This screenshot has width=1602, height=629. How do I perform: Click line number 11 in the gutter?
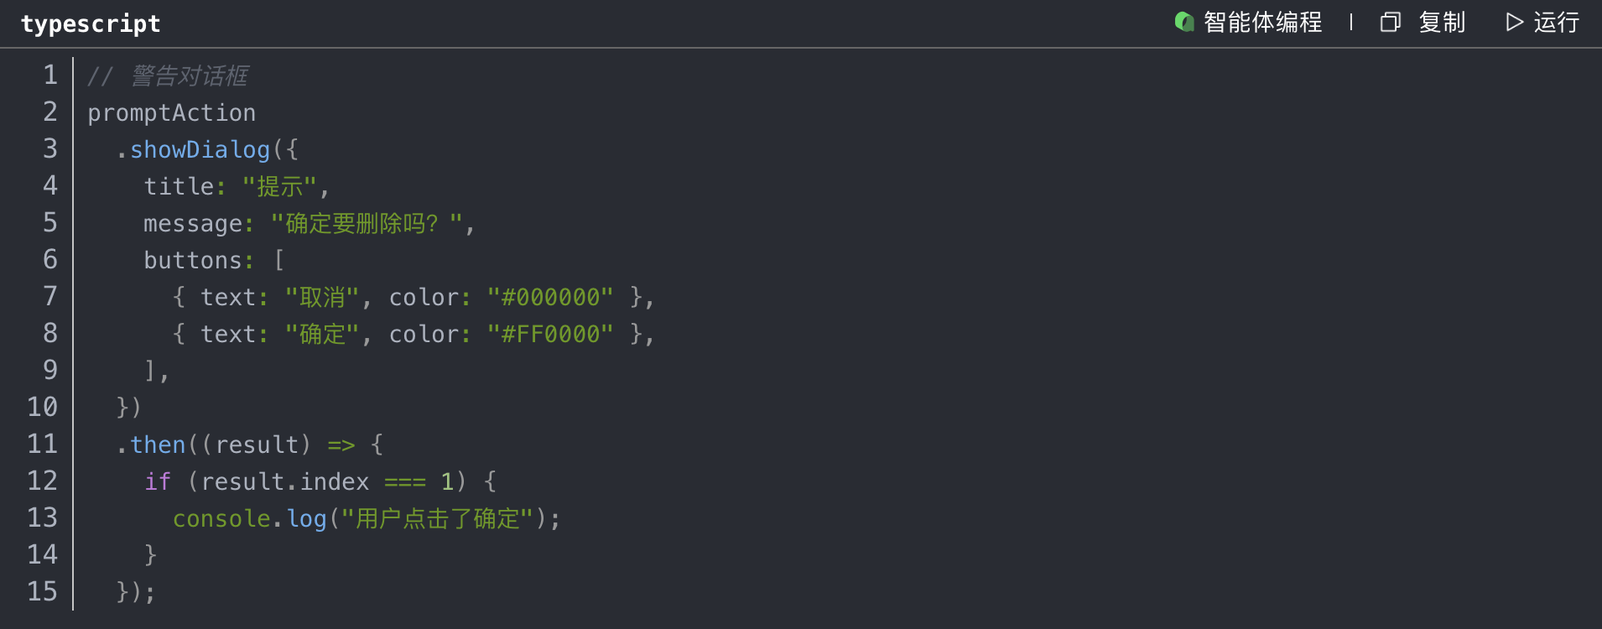pyautogui.click(x=43, y=444)
